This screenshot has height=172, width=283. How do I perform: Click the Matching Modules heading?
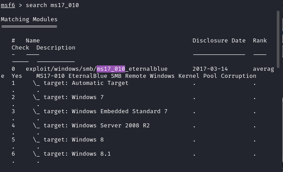[x=29, y=19]
